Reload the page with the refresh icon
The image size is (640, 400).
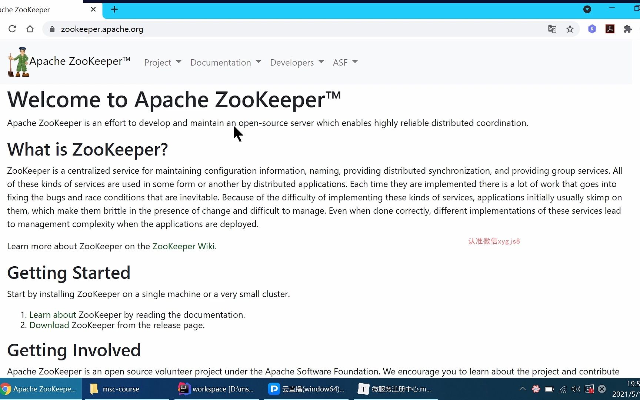click(12, 29)
